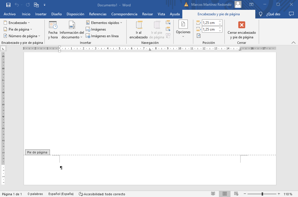Screen dimensions: 298x197
Task: Click the first line indent marker on ruler
Action: pyautogui.click(x=59, y=47)
